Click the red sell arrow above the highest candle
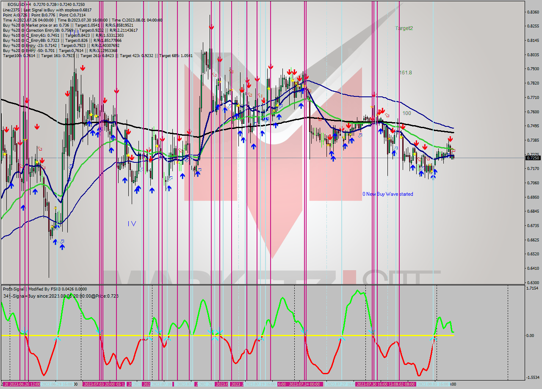Viewport: 542px width, 389px height. [211, 27]
